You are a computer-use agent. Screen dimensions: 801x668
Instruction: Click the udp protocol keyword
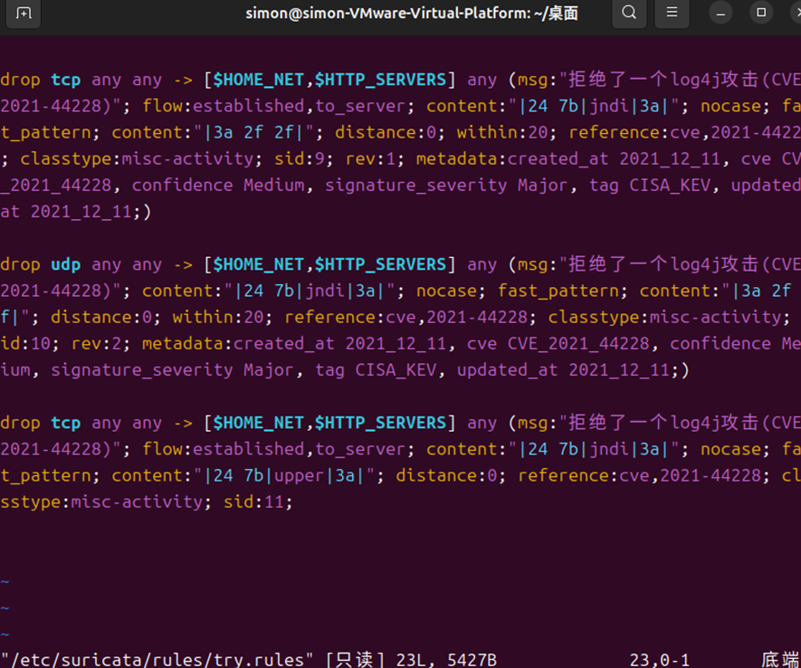coord(65,264)
